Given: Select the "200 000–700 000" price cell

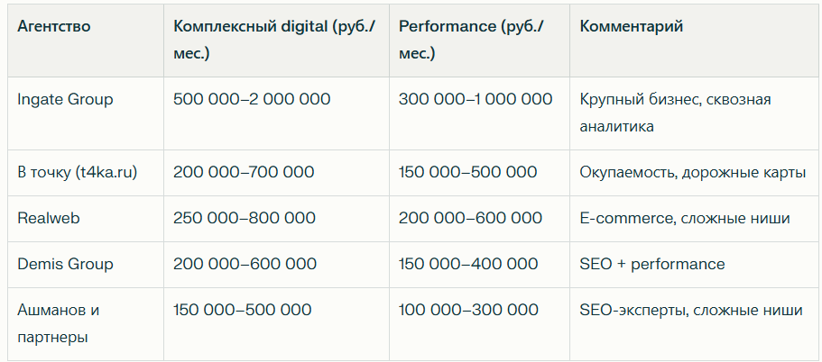Looking at the screenshot, I should pos(244,172).
